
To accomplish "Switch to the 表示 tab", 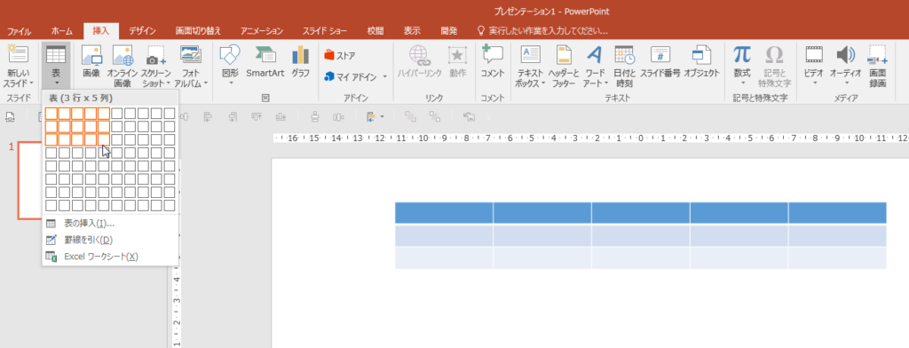I will (x=412, y=31).
